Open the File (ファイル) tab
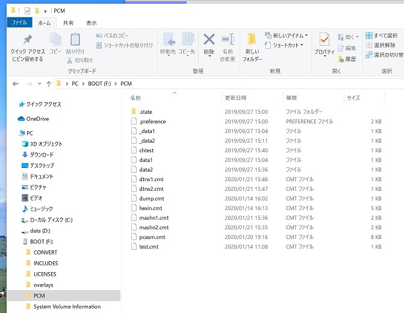This screenshot has height=313, width=404. (19, 23)
